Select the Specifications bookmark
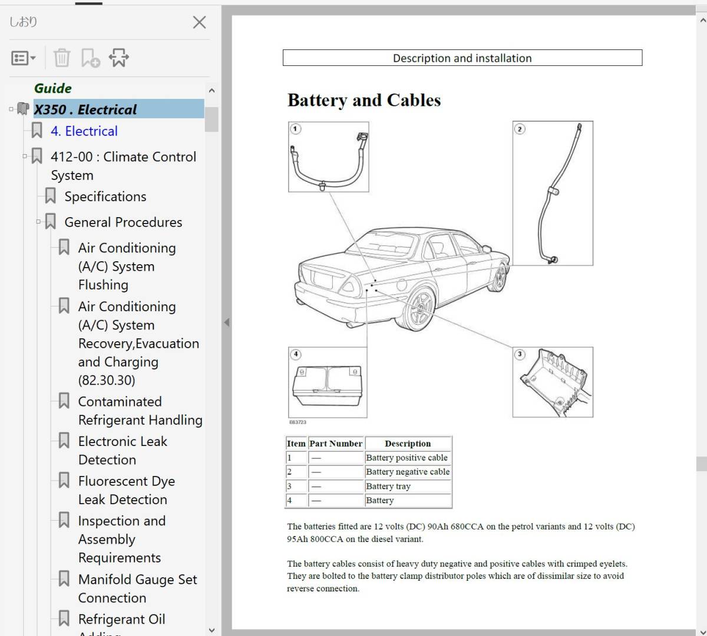The height and width of the screenshot is (636, 707). [105, 197]
